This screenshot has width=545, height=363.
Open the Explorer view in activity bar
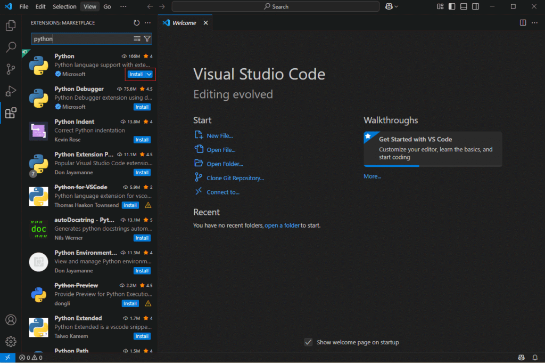pyautogui.click(x=11, y=26)
